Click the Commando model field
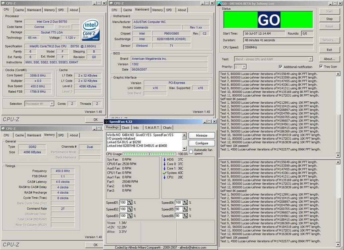 click(157, 28)
